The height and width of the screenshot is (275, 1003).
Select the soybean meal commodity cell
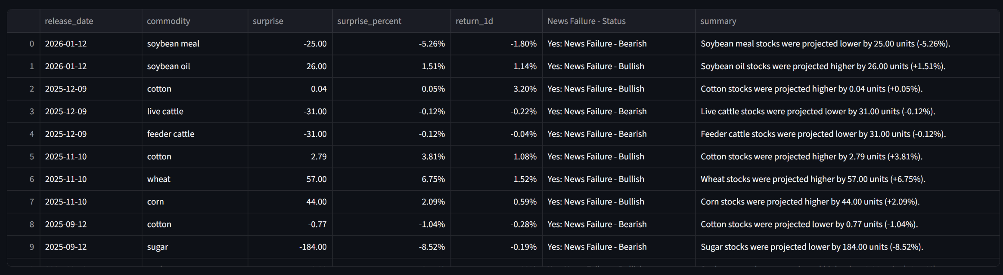tap(173, 44)
